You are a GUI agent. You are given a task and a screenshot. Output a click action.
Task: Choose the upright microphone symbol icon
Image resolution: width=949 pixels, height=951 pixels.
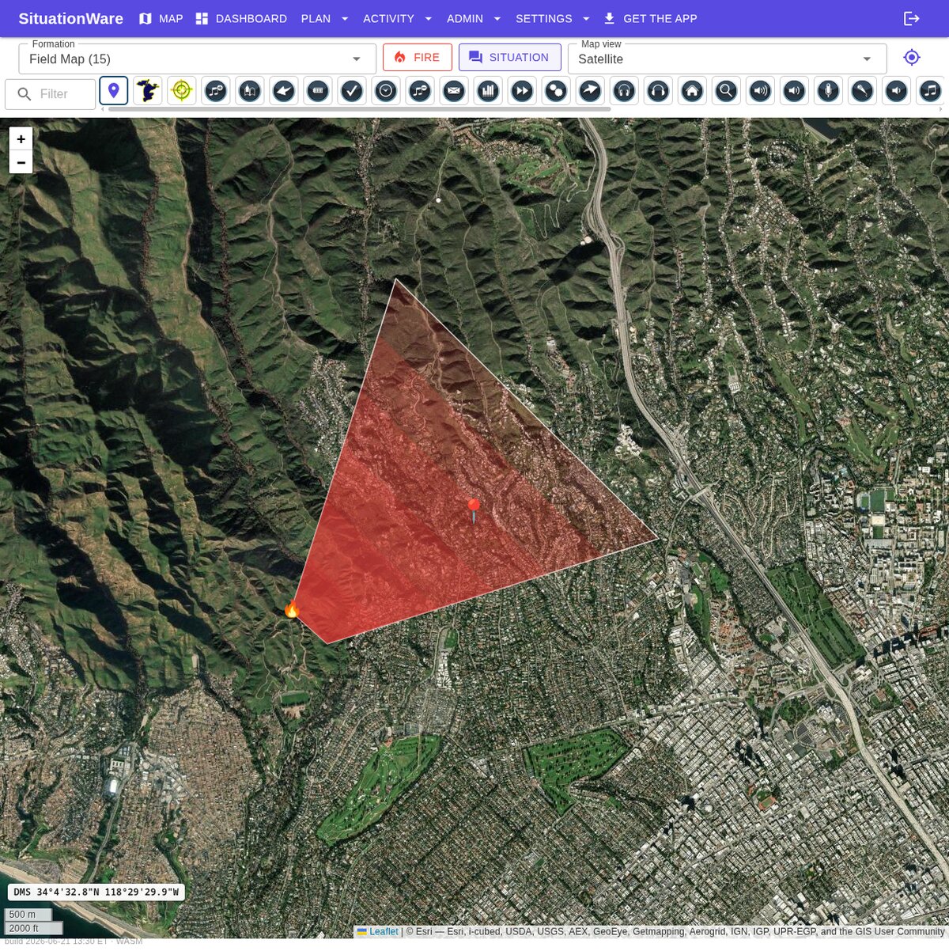(x=828, y=91)
